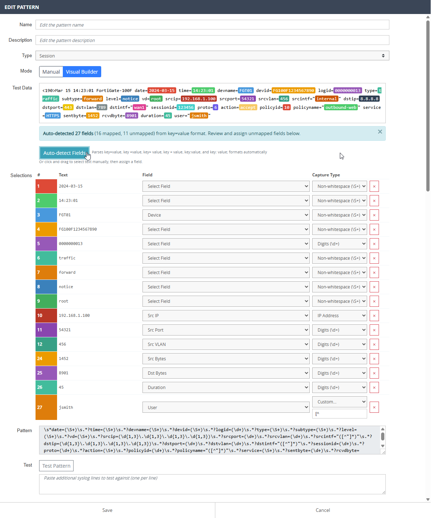Click the Save button
The image size is (431, 518).
107,510
